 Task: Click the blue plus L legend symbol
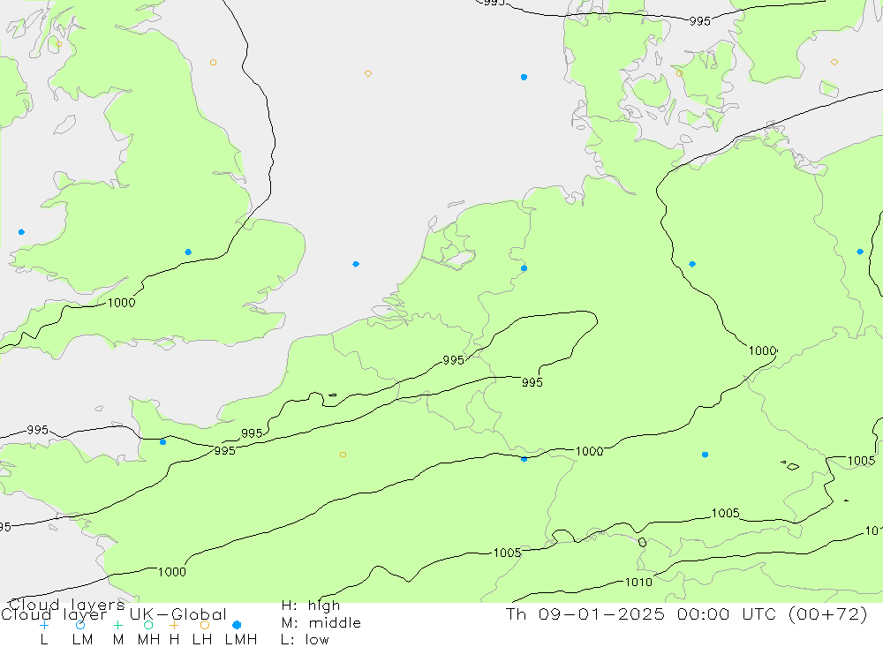[x=44, y=625]
